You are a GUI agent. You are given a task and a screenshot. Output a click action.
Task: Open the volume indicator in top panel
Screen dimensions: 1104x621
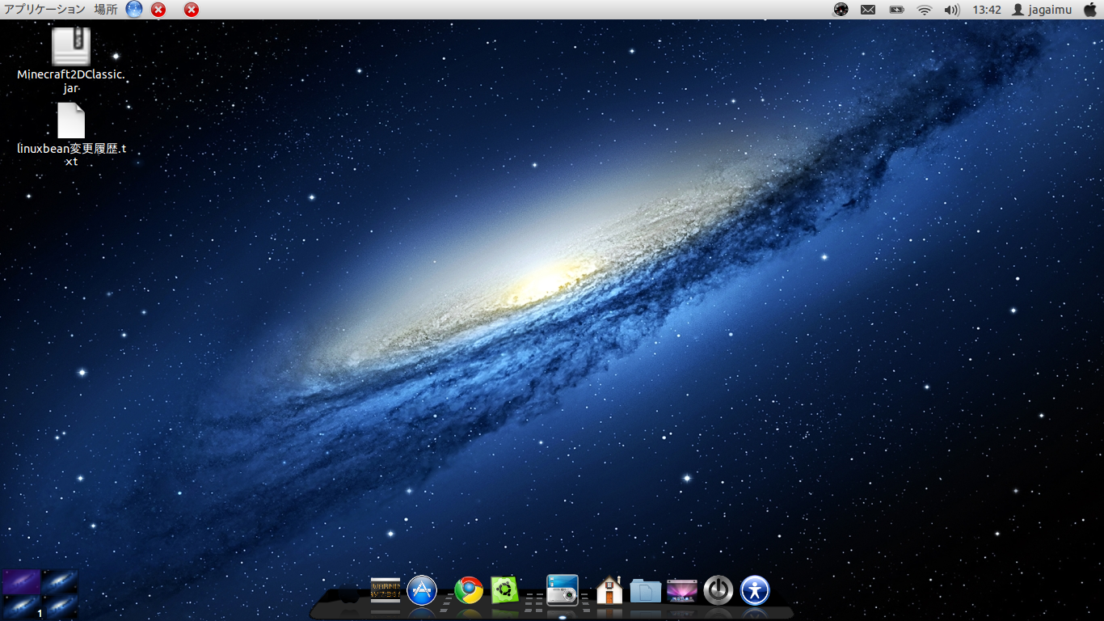coord(951,10)
